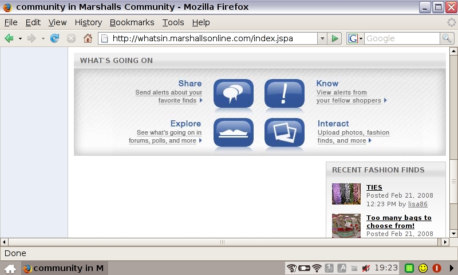This screenshot has height=275, width=458.
Task: Click the Explore open book icon
Action: 234,132
